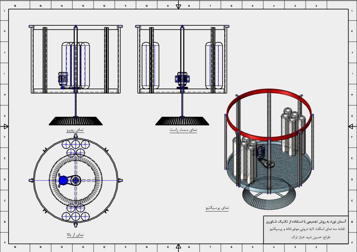Select the red ring in the perspective view
Screen dimensions: 357x252
click(269, 115)
